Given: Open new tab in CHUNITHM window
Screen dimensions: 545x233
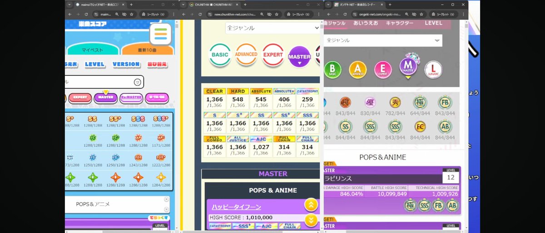Looking at the screenshot, I should 245,5.
